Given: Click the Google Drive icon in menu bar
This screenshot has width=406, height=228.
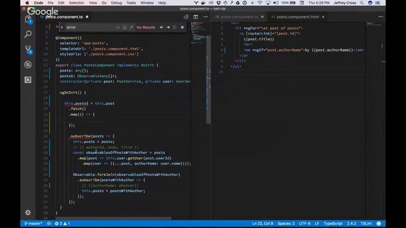Looking at the screenshot, I should pos(237,3).
